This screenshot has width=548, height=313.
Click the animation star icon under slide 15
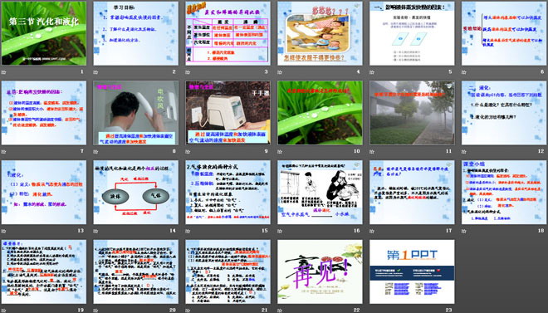pyautogui.click(x=188, y=231)
